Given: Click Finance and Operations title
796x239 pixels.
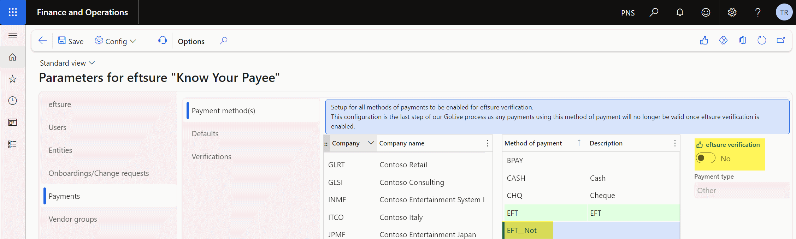Looking at the screenshot, I should (82, 12).
